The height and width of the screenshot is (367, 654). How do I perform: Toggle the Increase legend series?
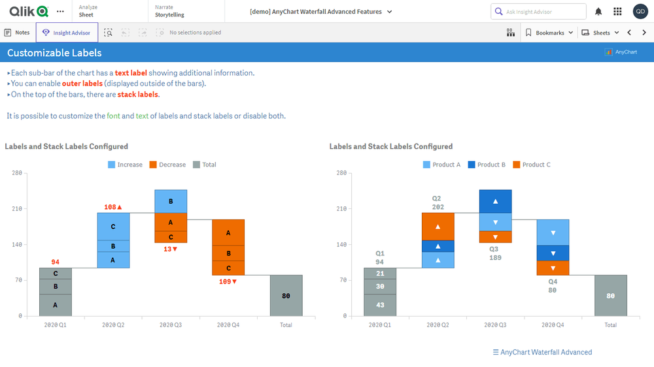click(125, 165)
